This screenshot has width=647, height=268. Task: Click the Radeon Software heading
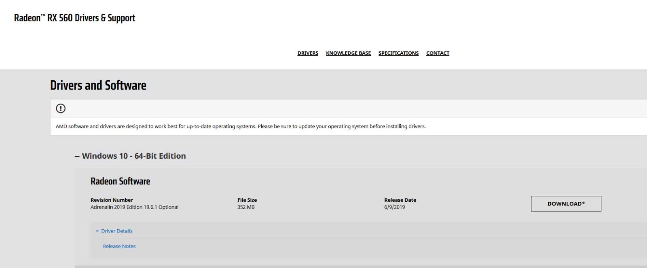click(120, 181)
